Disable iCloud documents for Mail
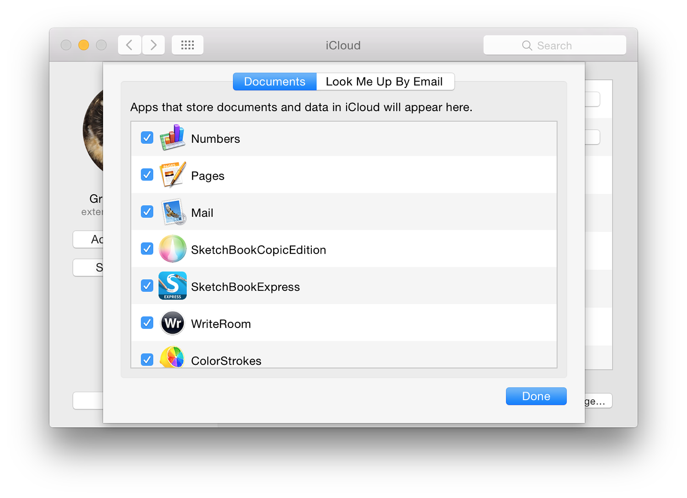The width and height of the screenshot is (687, 498). tap(147, 212)
